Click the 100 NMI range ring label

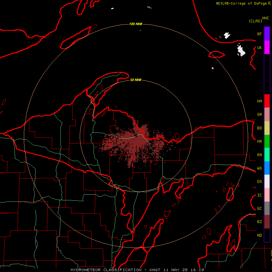pos(136,24)
